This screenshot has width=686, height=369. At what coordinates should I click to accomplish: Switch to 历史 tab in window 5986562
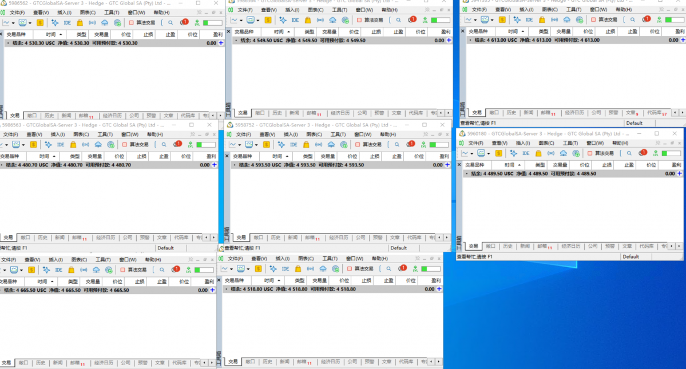(49, 116)
